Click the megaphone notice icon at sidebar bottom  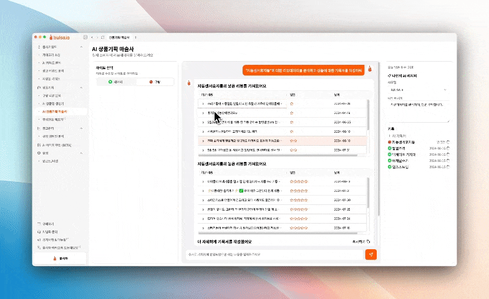click(x=39, y=240)
